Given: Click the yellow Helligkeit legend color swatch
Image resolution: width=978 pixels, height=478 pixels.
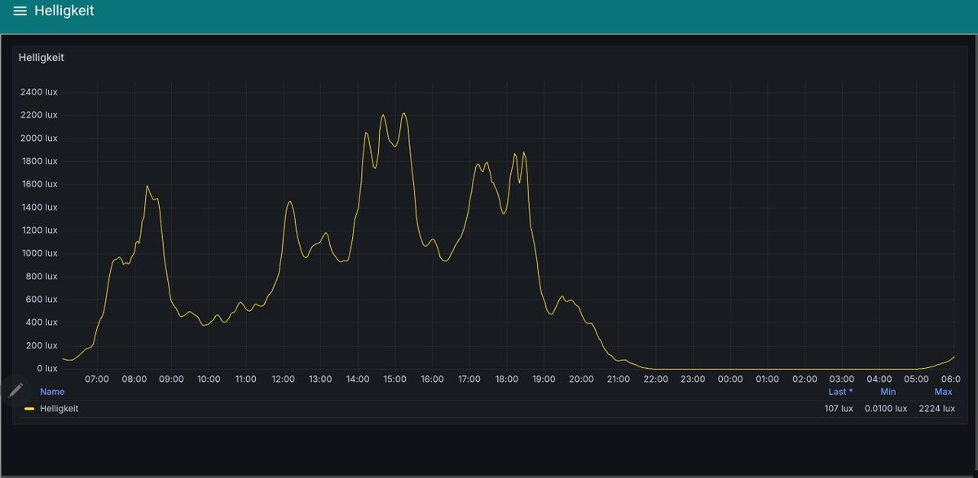Looking at the screenshot, I should coord(29,409).
